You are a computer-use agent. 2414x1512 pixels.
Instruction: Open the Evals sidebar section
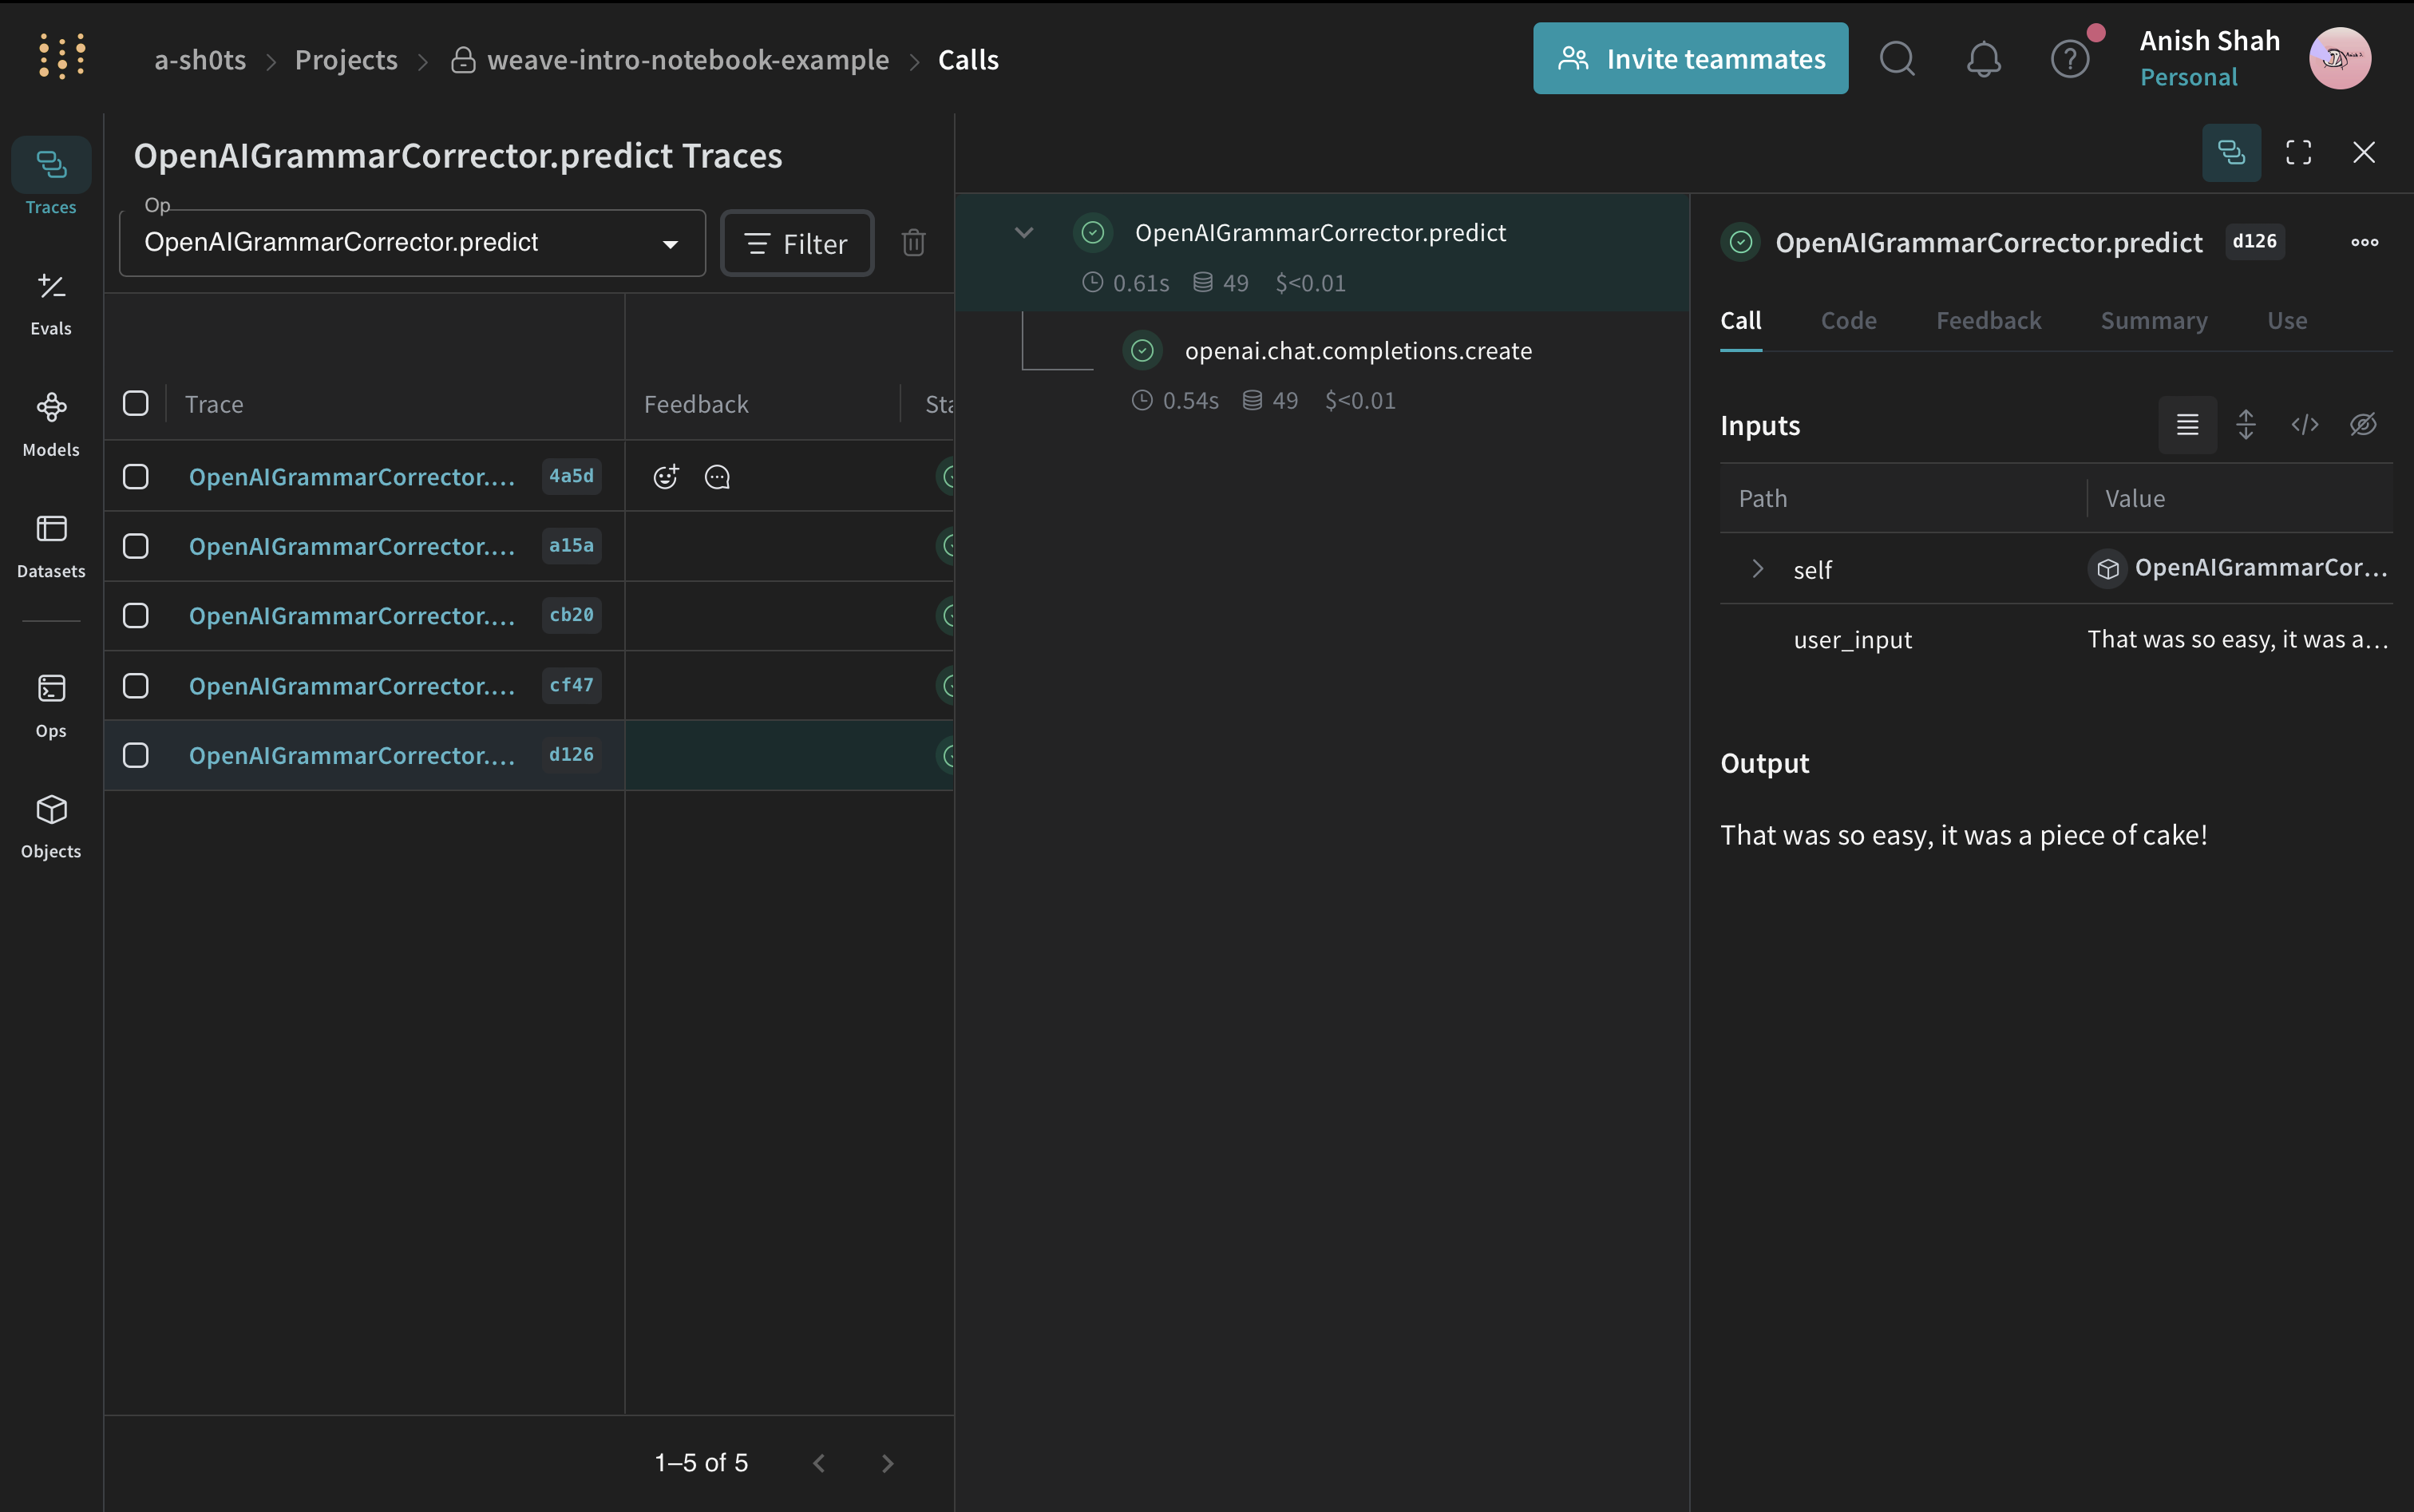pyautogui.click(x=51, y=303)
